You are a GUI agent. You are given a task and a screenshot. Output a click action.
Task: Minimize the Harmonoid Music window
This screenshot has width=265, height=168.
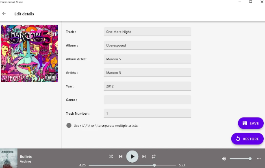click(240, 2)
